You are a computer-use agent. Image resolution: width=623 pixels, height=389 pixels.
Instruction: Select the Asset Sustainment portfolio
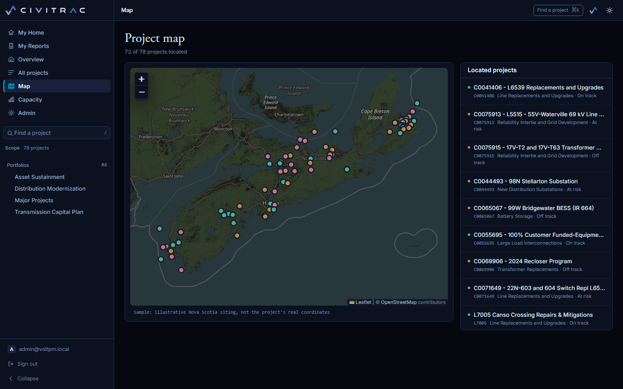39,177
